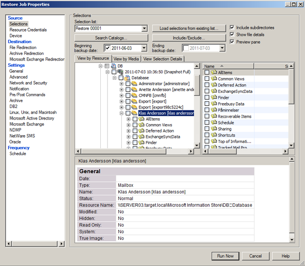Click the Finder folder icon in tree
Viewport: 305px width, 266px height.
coord(142,142)
